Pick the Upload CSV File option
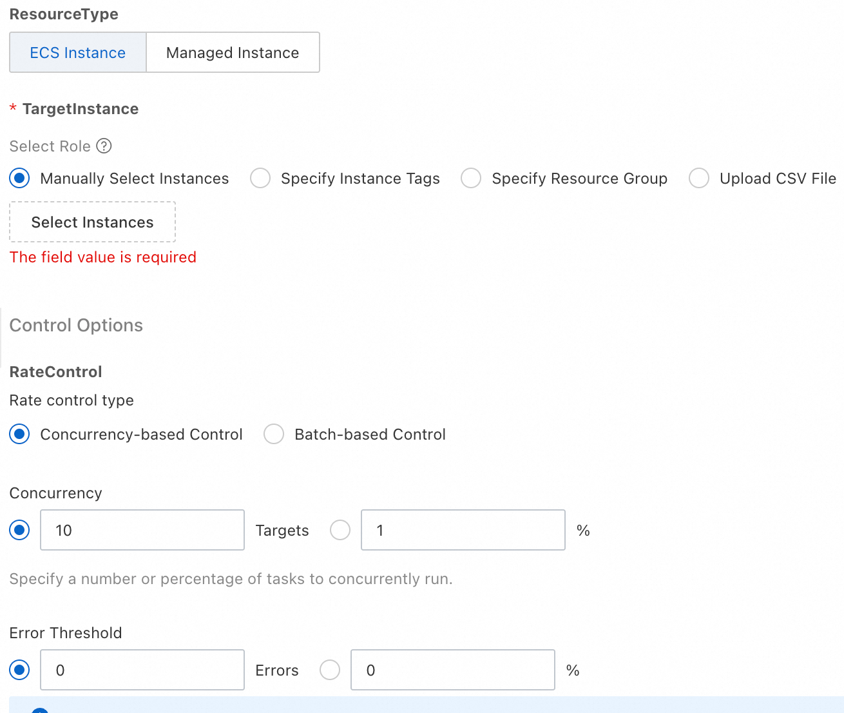This screenshot has width=844, height=713. click(x=699, y=179)
